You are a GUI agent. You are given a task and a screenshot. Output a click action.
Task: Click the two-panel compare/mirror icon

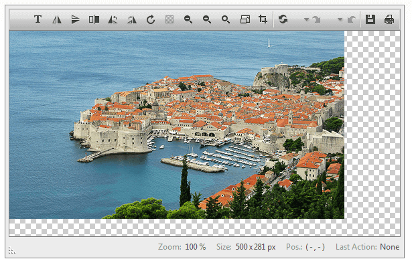(x=94, y=19)
